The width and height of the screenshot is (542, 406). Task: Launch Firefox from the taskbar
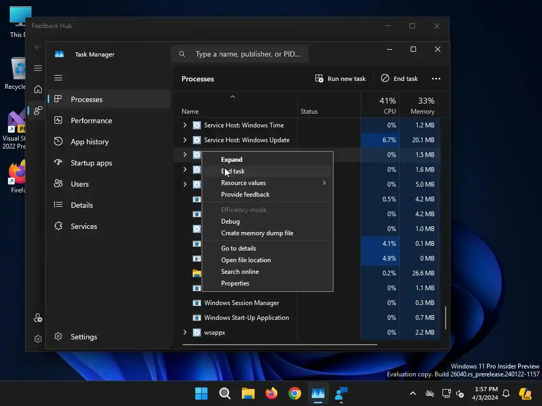click(272, 393)
